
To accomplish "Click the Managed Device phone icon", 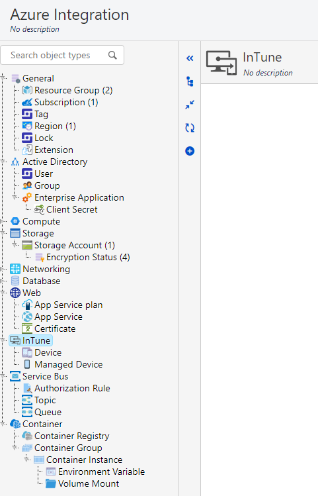I will (27, 364).
